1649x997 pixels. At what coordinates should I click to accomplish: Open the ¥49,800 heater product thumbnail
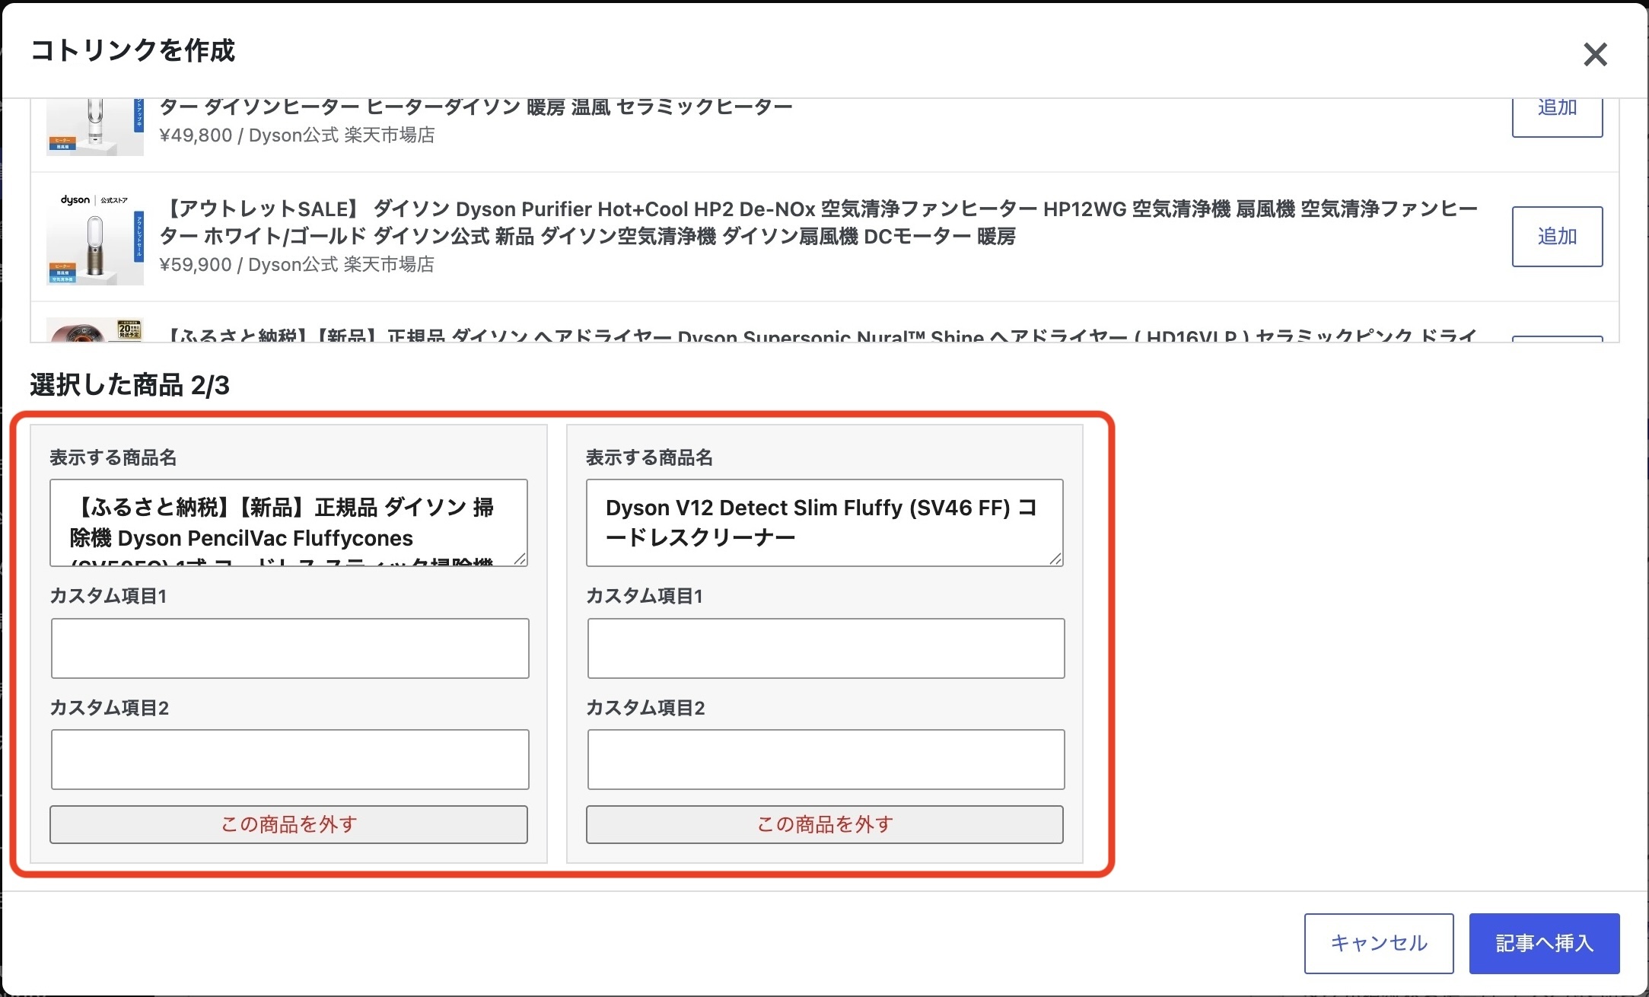[95, 127]
